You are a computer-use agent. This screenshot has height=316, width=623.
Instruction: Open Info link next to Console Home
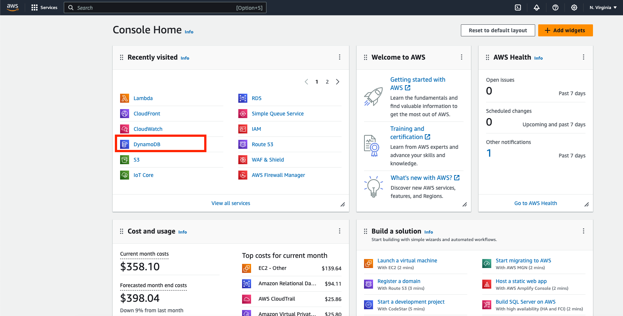click(x=189, y=32)
